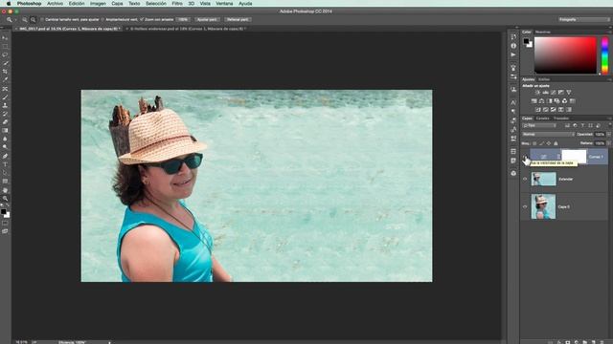Uncheck 'Zoom con arrastre' option
The height and width of the screenshot is (344, 613).
[x=142, y=19]
